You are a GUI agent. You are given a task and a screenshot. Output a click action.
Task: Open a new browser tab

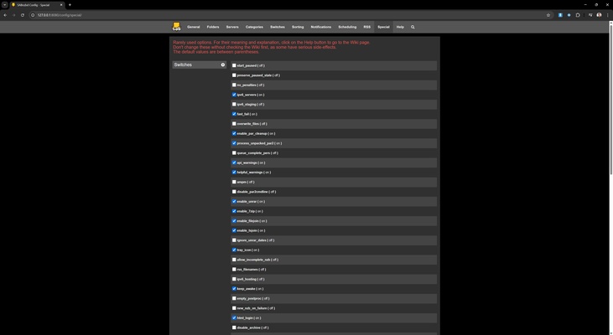pos(70,5)
